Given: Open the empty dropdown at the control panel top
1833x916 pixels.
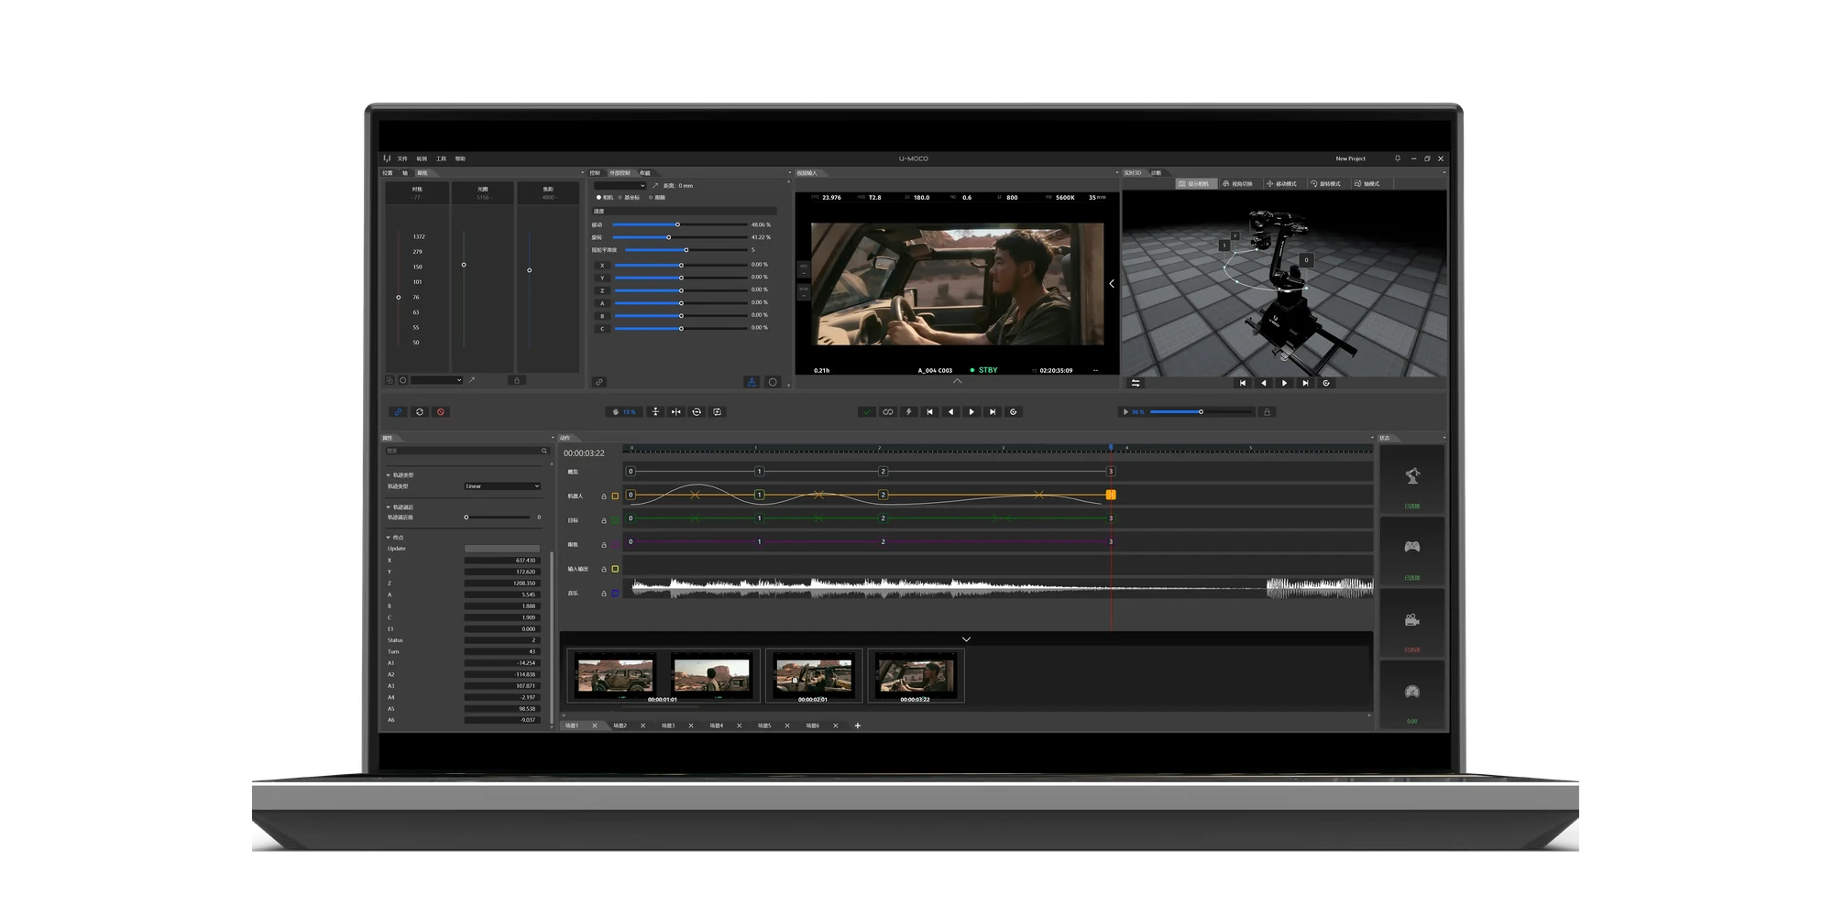Looking at the screenshot, I should [620, 186].
